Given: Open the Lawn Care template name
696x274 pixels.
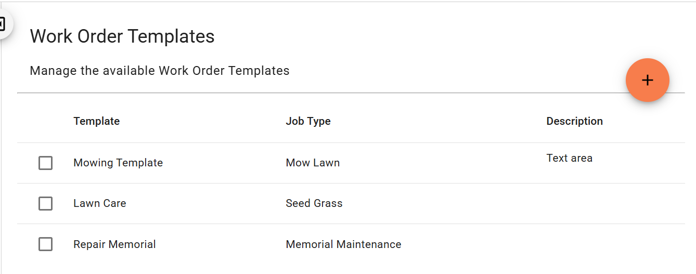Looking at the screenshot, I should 100,203.
